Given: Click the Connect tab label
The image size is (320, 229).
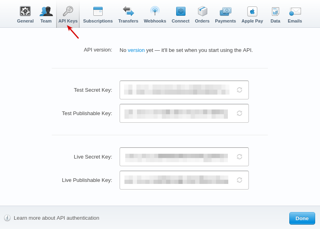Looking at the screenshot, I should [181, 21].
